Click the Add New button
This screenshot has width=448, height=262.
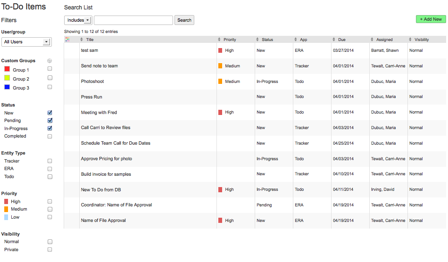pyautogui.click(x=431, y=19)
